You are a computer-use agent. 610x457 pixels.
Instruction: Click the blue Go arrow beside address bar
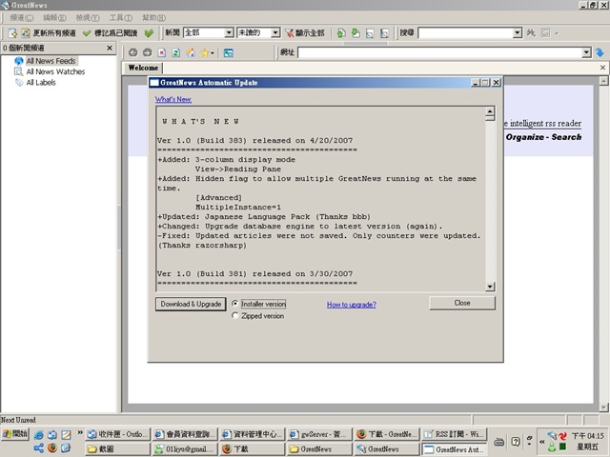coord(600,52)
